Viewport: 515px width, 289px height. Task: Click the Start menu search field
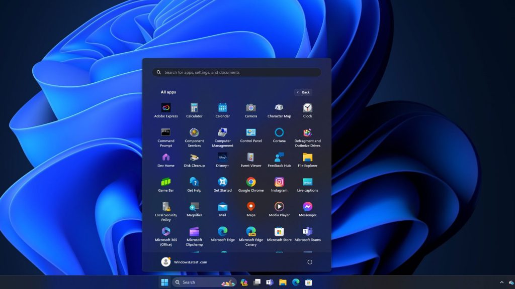coord(236,72)
